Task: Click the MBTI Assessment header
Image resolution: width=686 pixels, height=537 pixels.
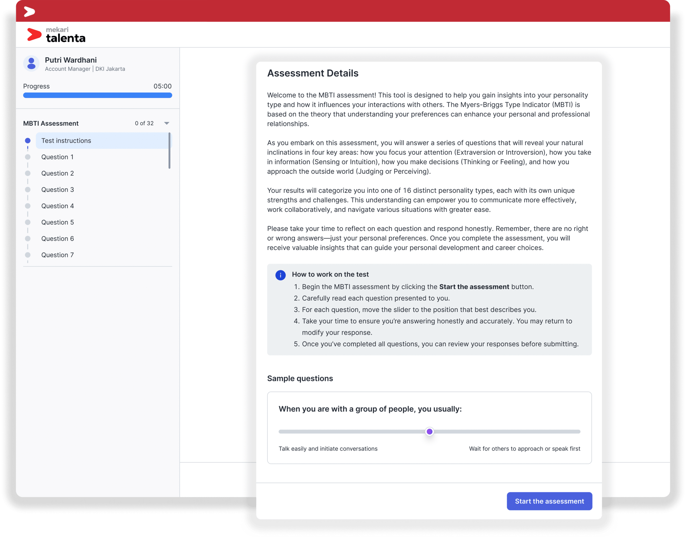Action: [x=51, y=123]
